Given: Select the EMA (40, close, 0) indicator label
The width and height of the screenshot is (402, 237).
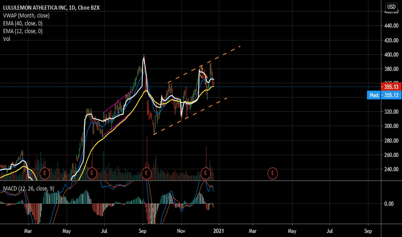Looking at the screenshot, I should pyautogui.click(x=23, y=23).
